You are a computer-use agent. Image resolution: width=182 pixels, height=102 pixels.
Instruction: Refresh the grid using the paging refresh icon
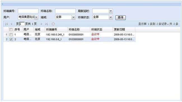pos(53,24)
